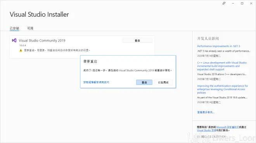Click the yellow warning icon under version 16.6.4
The width and height of the screenshot is (256, 143).
[x=21, y=51]
